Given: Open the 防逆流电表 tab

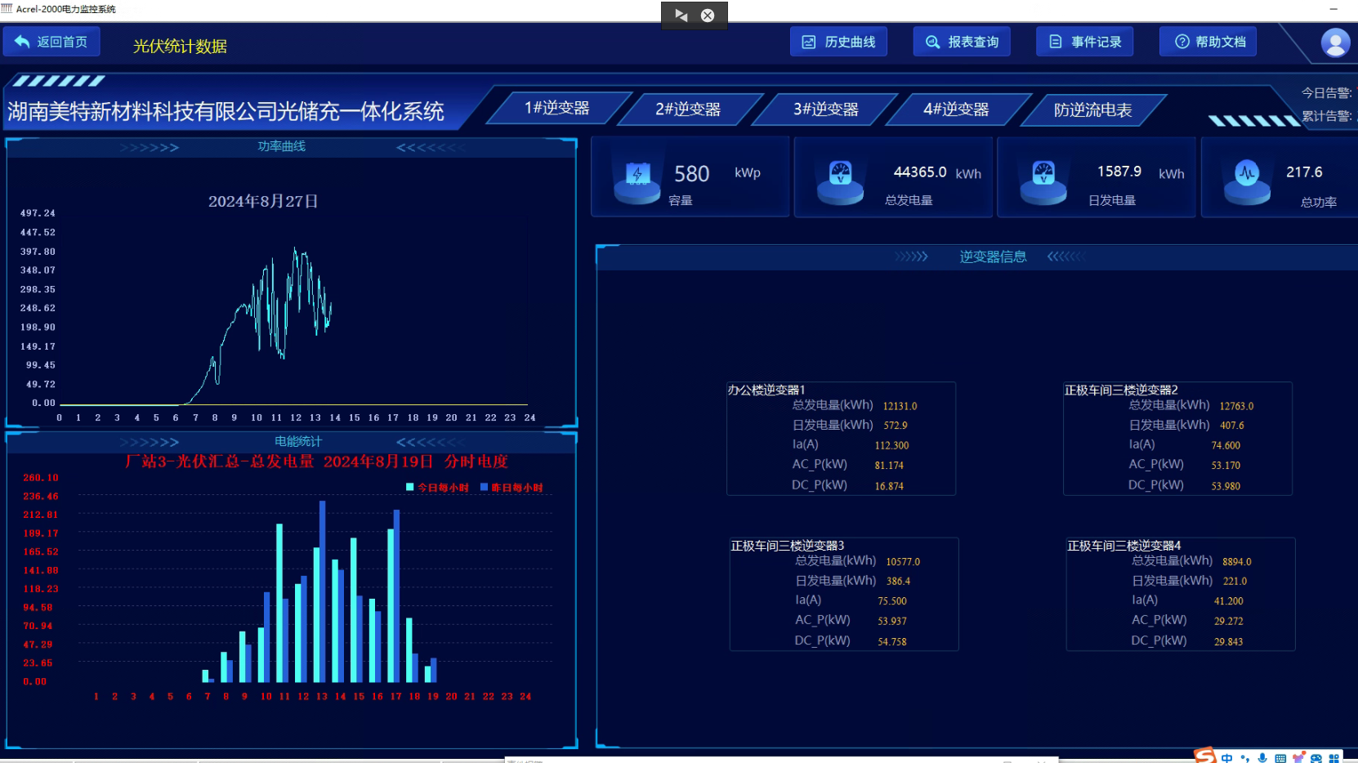Looking at the screenshot, I should click(1093, 109).
